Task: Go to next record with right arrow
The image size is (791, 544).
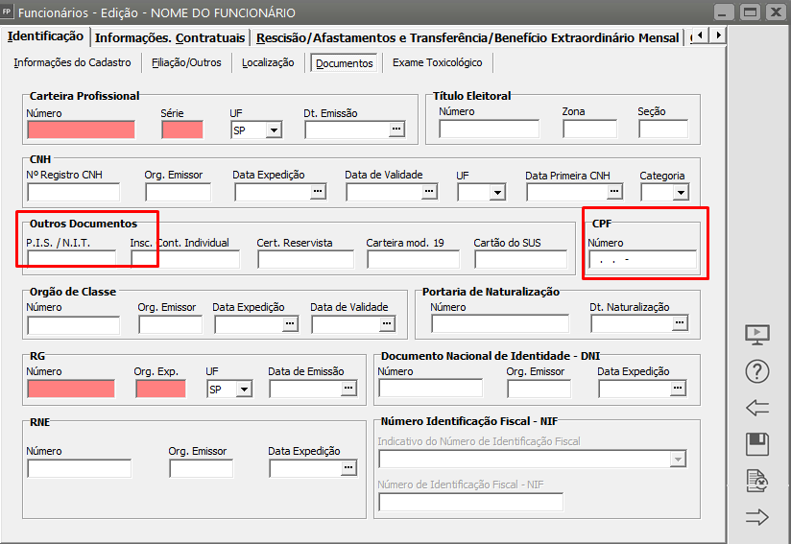Action: pos(757,518)
